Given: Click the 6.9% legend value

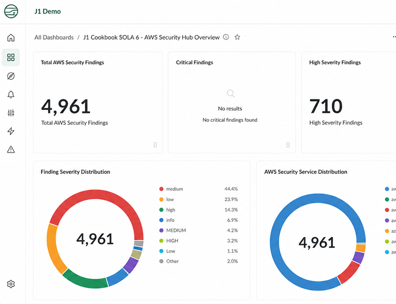Looking at the screenshot, I should [x=232, y=220].
